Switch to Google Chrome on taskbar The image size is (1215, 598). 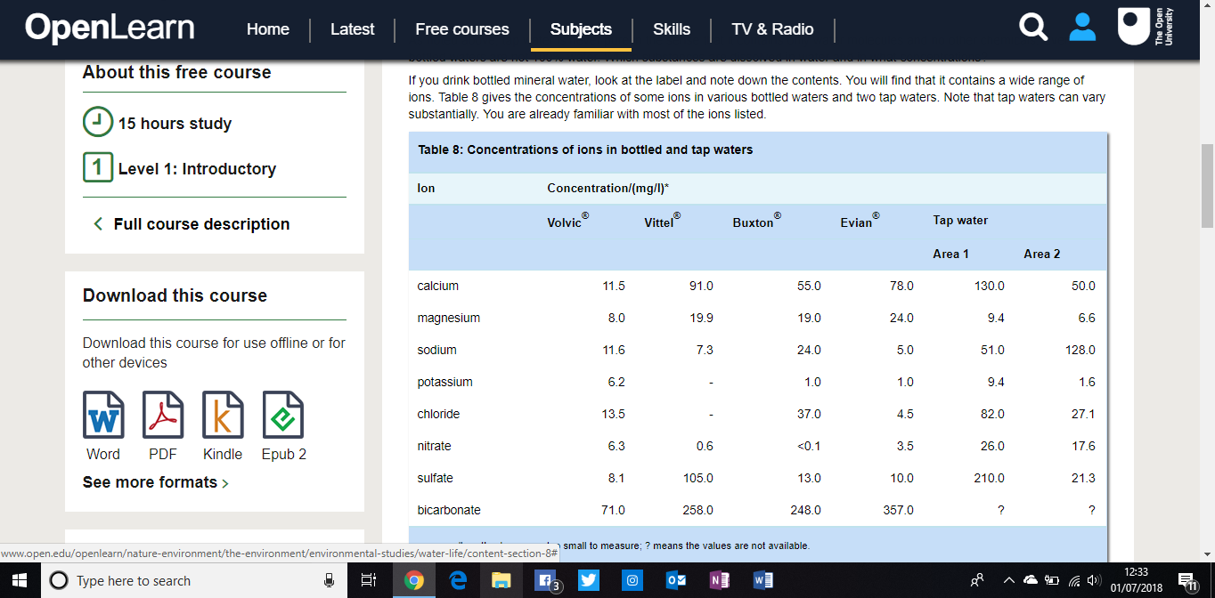tap(413, 580)
